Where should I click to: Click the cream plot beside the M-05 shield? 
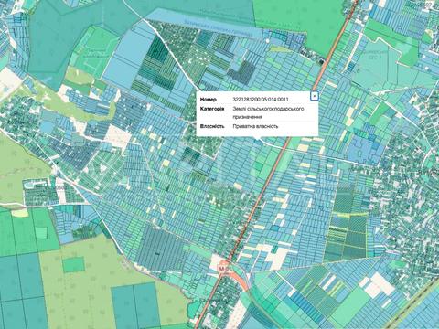pos(218,260)
